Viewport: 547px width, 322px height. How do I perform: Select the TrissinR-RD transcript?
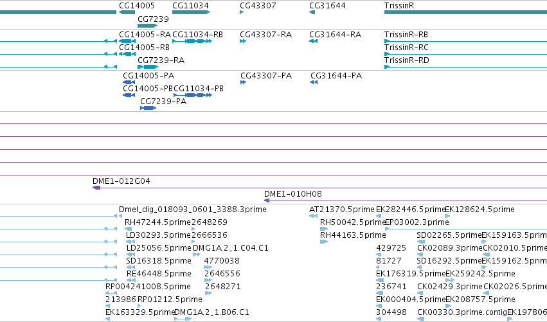(407, 60)
